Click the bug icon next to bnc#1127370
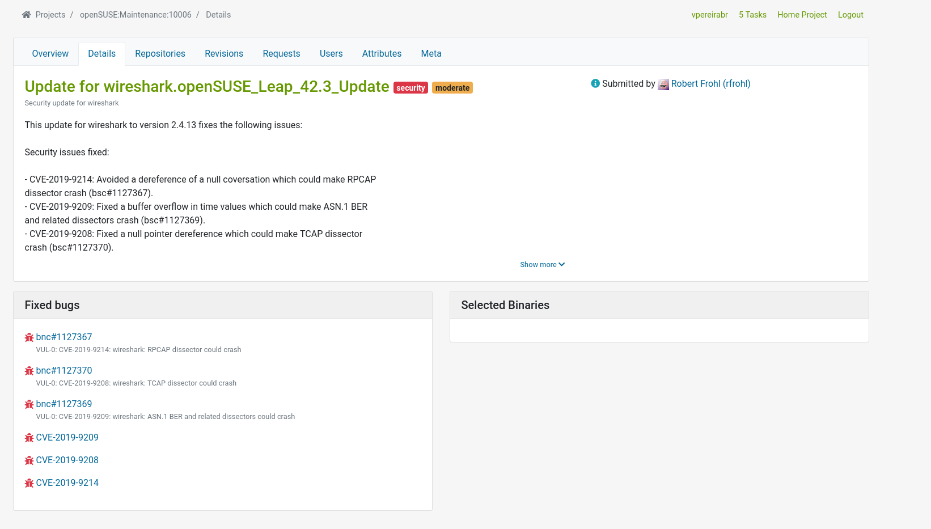The width and height of the screenshot is (931, 529). (29, 370)
